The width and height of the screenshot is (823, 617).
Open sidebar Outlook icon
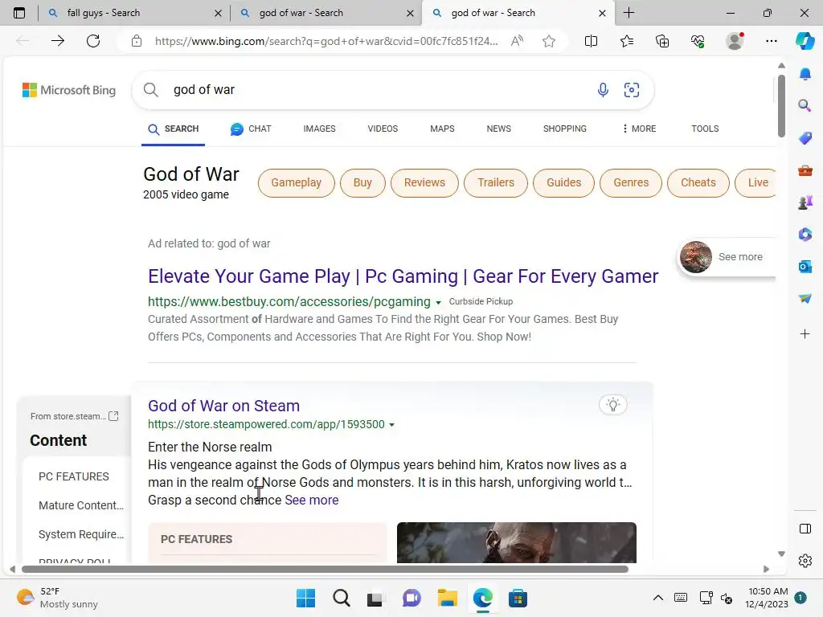tap(805, 267)
